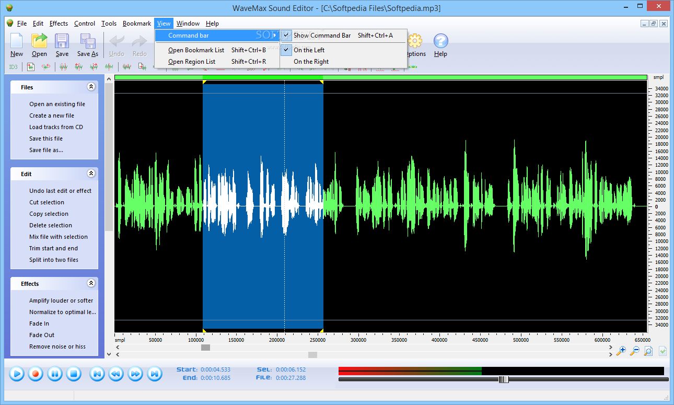
Task: Collapse the Effects panel
Action: pyautogui.click(x=91, y=283)
